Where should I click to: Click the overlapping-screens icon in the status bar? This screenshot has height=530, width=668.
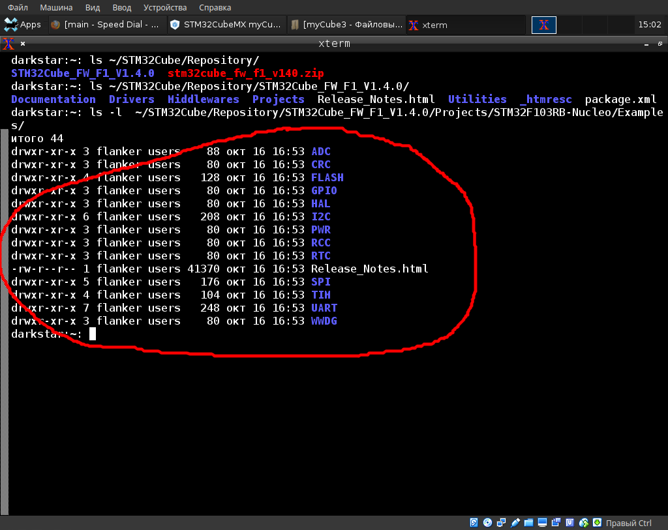point(556,523)
